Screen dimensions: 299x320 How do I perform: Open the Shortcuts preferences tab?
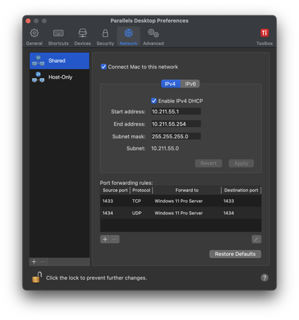(x=58, y=37)
